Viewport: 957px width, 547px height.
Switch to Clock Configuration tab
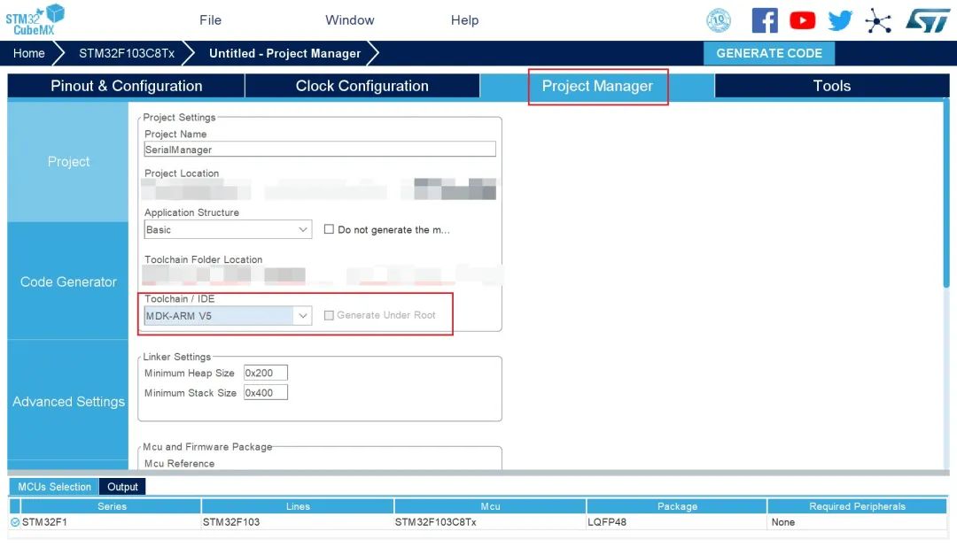tap(362, 86)
